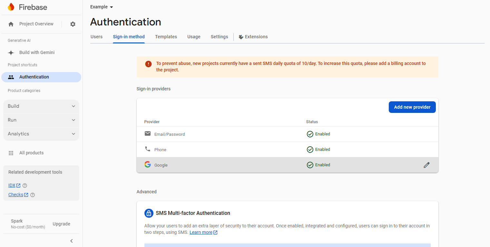Click the Authentication page title
Image resolution: width=490 pixels, height=247 pixels.
(126, 22)
